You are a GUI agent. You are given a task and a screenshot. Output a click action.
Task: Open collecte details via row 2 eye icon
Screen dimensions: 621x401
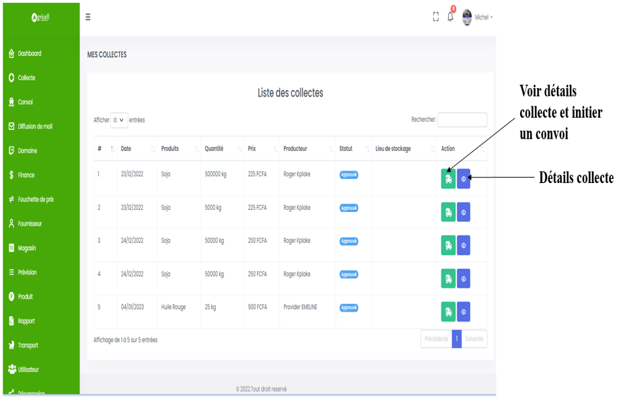pyautogui.click(x=464, y=212)
